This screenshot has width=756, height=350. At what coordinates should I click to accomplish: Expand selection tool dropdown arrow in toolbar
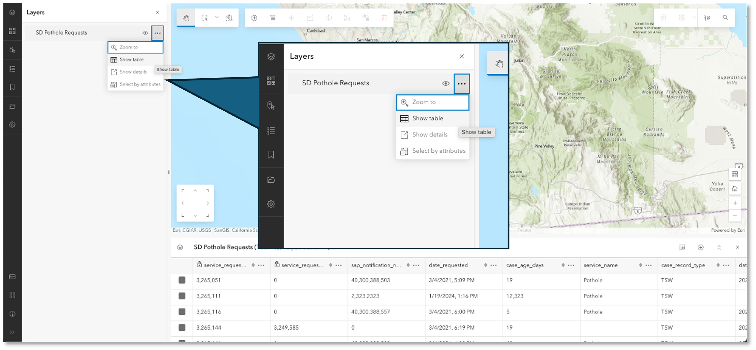click(217, 17)
